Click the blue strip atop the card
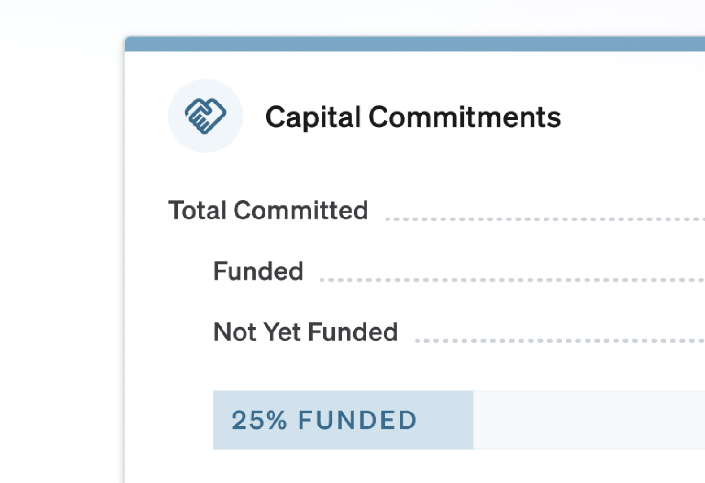The image size is (705, 483). pyautogui.click(x=415, y=44)
